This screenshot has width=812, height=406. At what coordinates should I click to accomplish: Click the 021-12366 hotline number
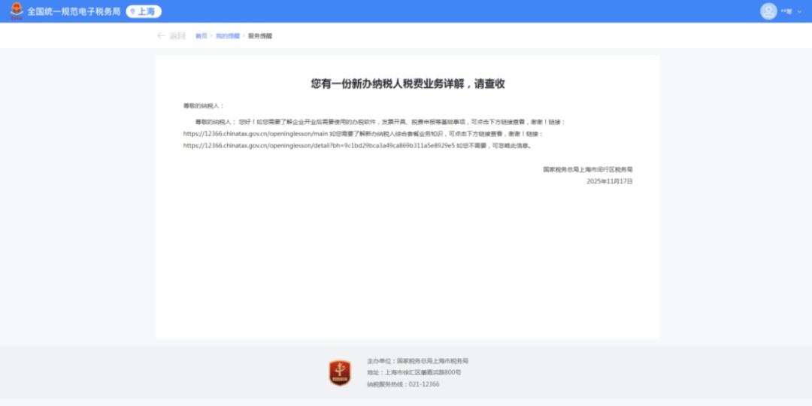(423, 384)
